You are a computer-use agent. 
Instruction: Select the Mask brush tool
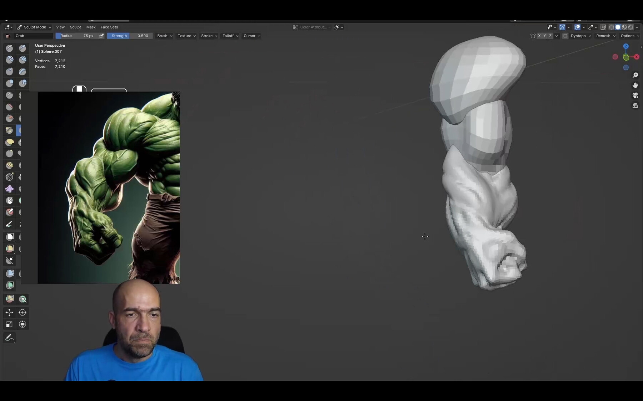click(10, 201)
